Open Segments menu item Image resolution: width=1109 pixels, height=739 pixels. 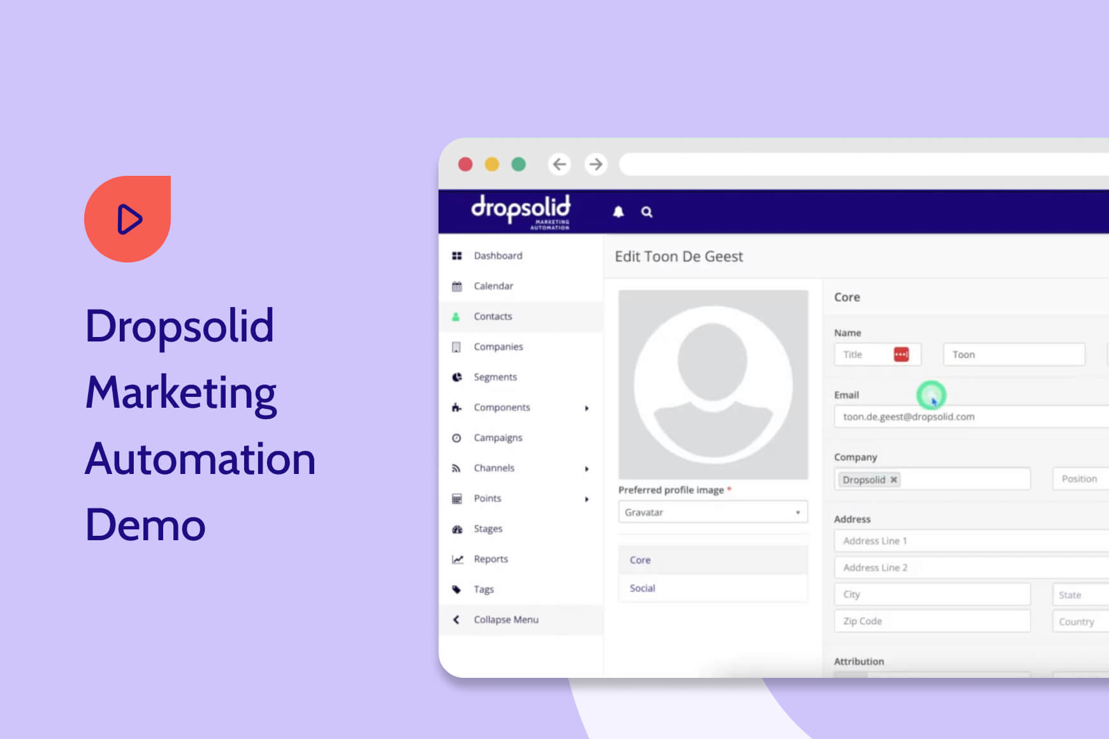click(495, 377)
